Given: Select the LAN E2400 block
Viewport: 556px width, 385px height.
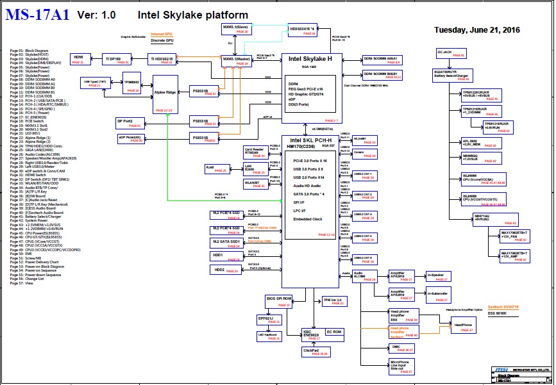Looking at the screenshot, I should coord(256,169).
